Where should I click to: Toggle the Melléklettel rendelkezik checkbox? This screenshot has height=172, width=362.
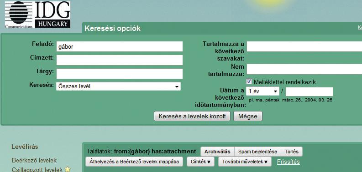click(249, 81)
